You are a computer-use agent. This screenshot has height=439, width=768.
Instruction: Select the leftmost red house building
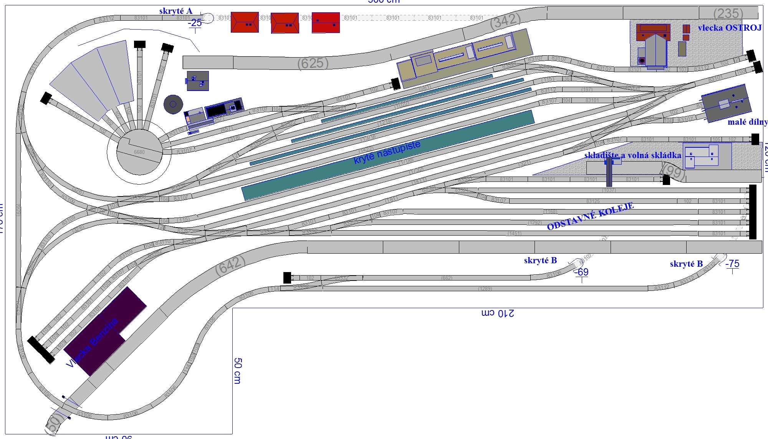[x=245, y=22]
